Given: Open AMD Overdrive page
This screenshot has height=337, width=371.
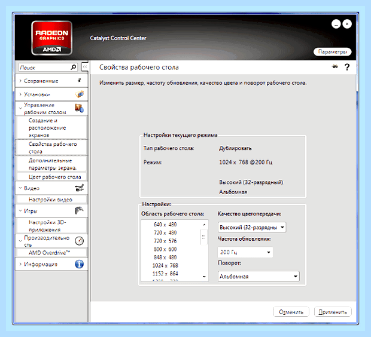Looking at the screenshot, I should click(x=51, y=253).
